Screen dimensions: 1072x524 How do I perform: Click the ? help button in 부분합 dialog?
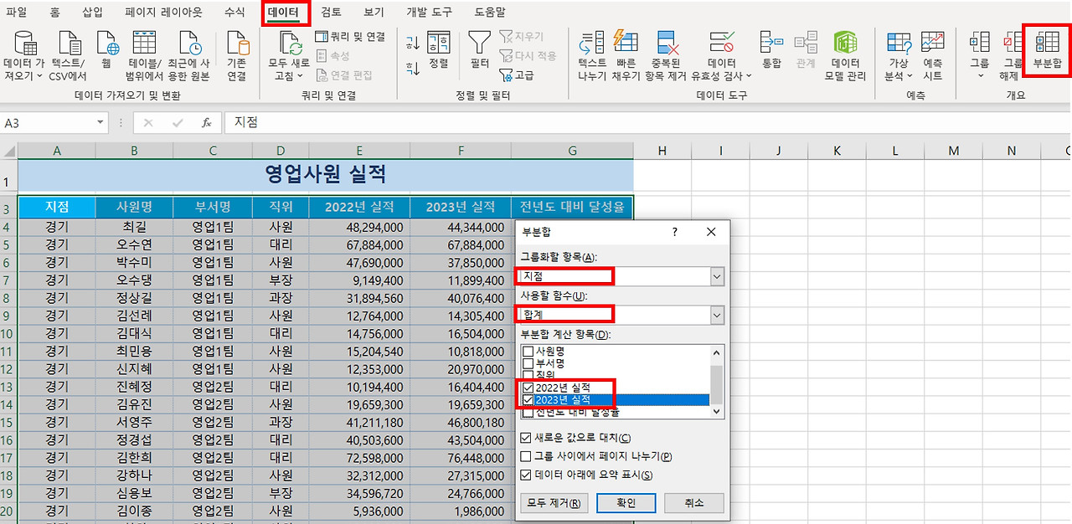click(x=675, y=233)
